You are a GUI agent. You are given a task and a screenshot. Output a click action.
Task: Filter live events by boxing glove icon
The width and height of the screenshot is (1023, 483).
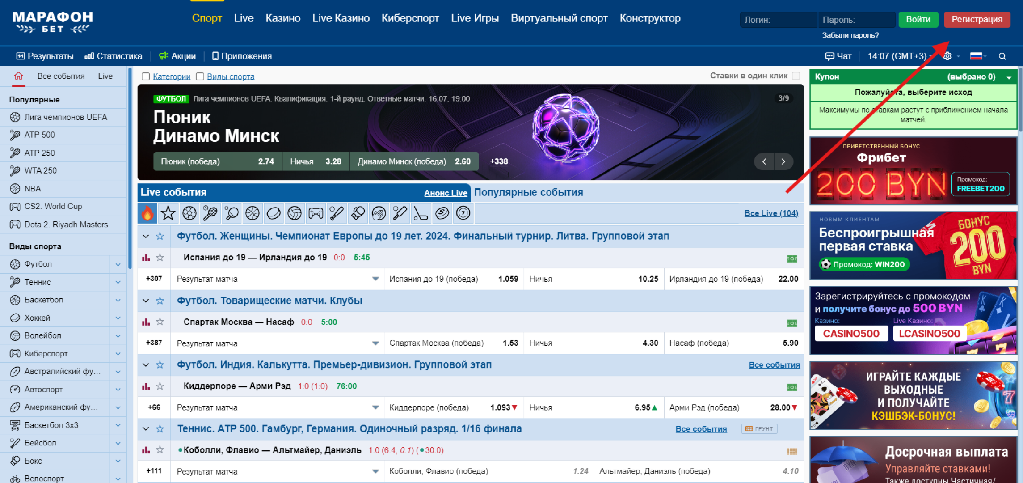(358, 213)
